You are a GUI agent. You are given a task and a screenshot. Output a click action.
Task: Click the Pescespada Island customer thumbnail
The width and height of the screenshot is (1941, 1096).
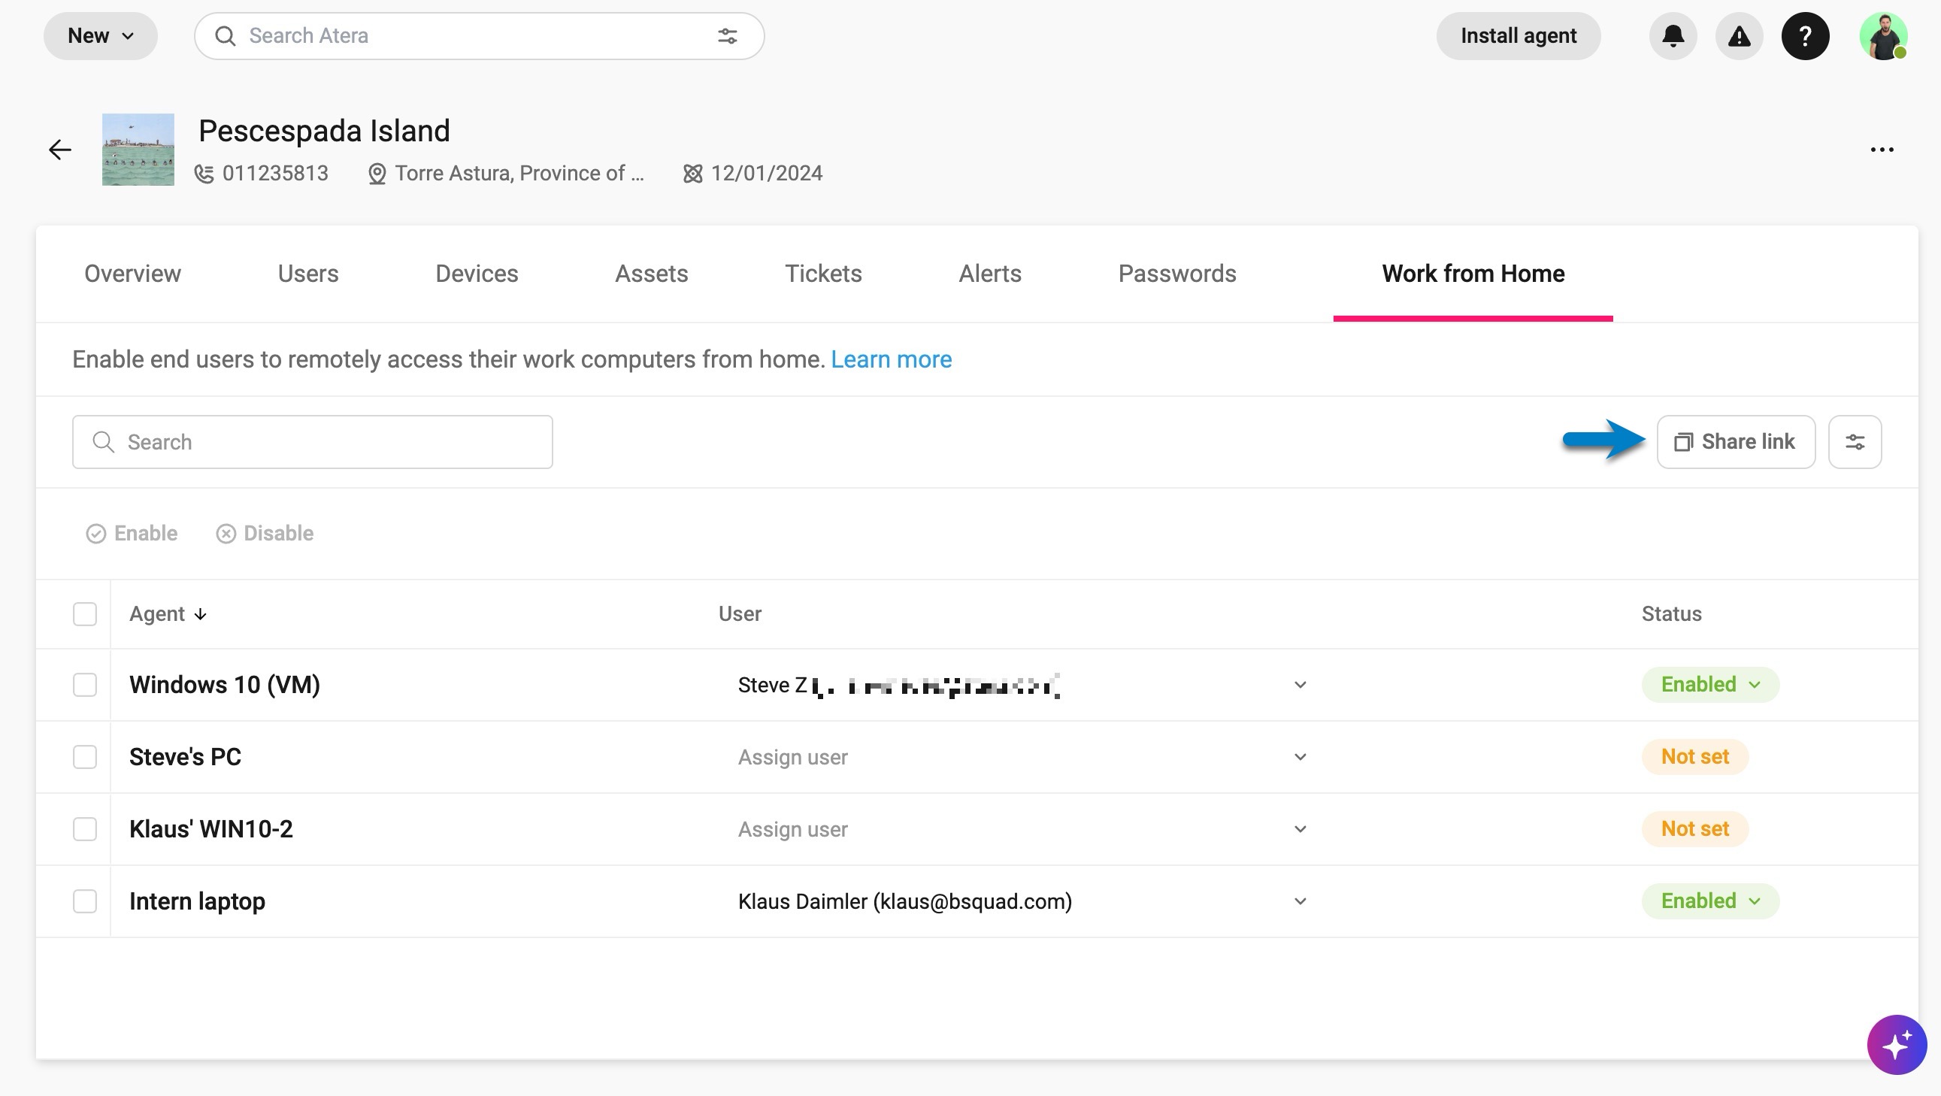138,149
